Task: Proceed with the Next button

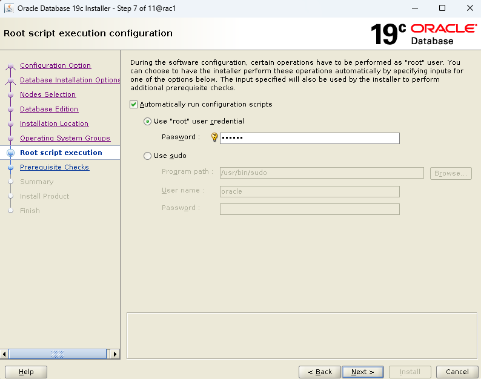Action: pyautogui.click(x=363, y=372)
